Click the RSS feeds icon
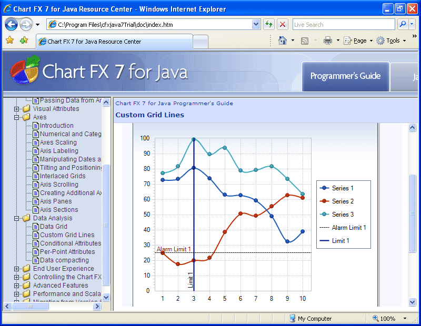Viewport: 421px width, 326px height. click(x=305, y=41)
